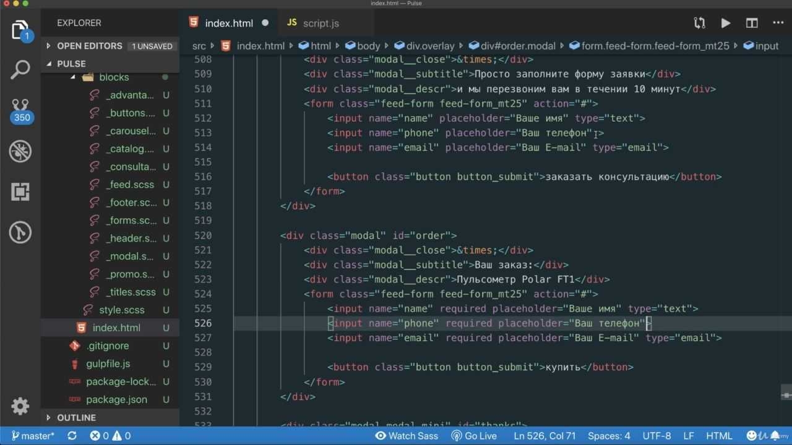Screen dimensions: 792x445
Task: Open _catalog... scss file
Action: point(129,149)
